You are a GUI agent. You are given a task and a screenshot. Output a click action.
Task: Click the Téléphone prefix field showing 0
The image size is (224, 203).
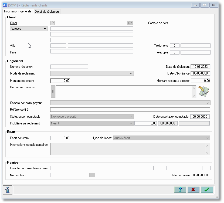175,46
